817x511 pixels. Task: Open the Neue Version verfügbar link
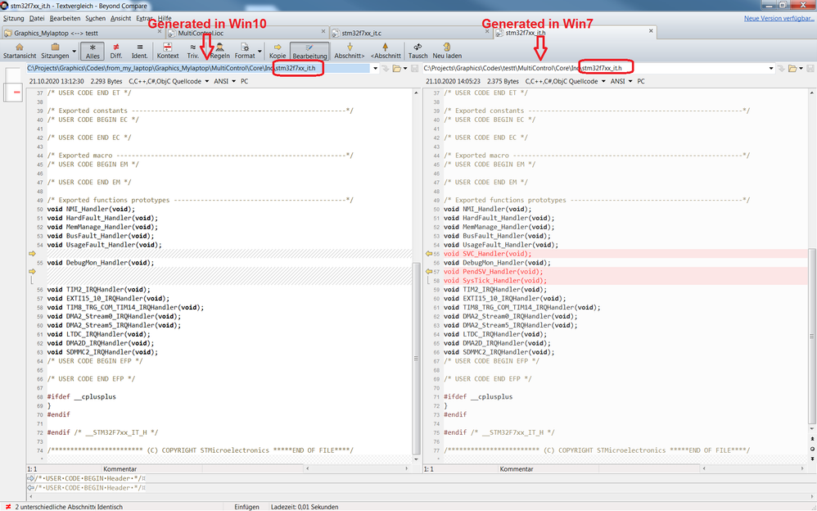click(779, 18)
